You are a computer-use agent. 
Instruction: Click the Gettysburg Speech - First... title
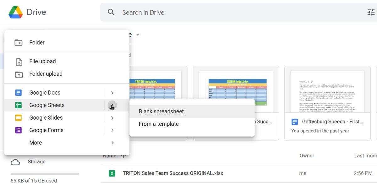[x=333, y=122]
